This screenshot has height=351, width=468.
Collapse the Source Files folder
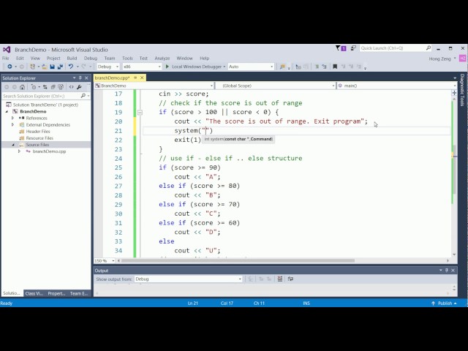13,145
